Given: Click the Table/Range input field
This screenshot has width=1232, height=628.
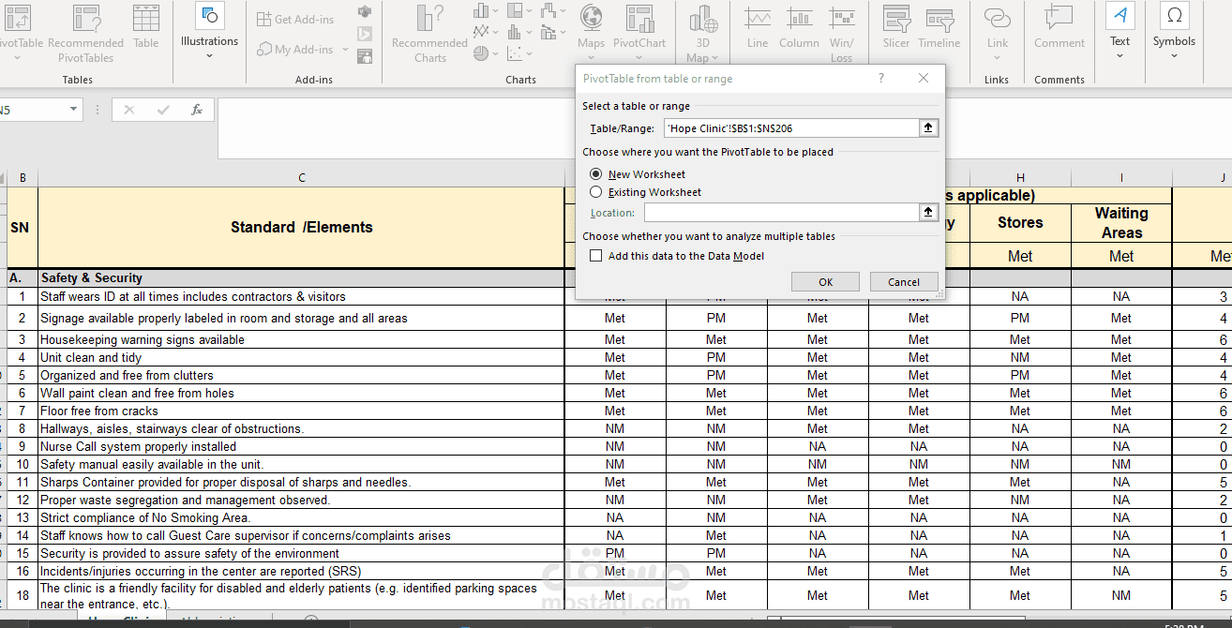Looking at the screenshot, I should [x=789, y=128].
